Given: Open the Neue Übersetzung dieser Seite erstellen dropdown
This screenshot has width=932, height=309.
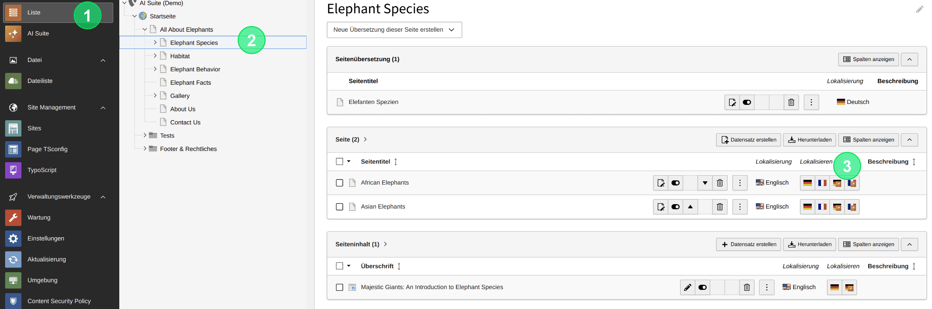Looking at the screenshot, I should coord(394,30).
